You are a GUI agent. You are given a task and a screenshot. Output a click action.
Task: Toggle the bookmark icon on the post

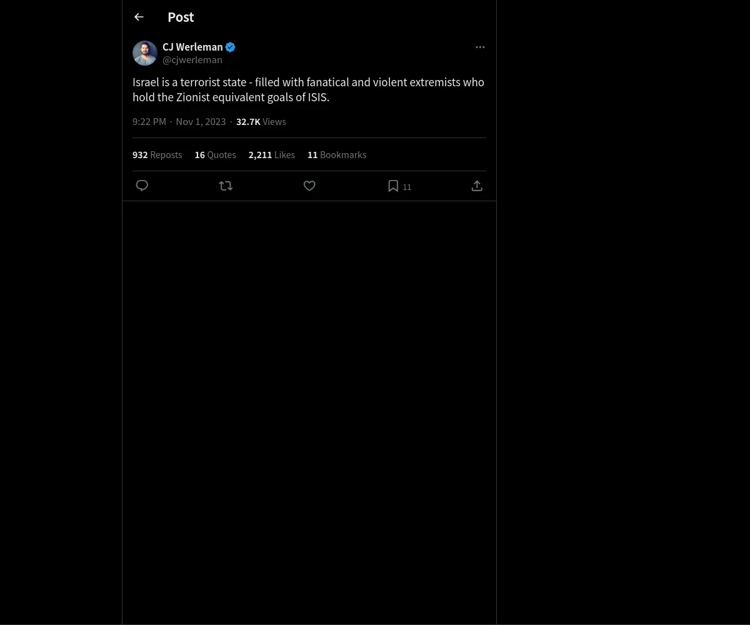point(393,186)
